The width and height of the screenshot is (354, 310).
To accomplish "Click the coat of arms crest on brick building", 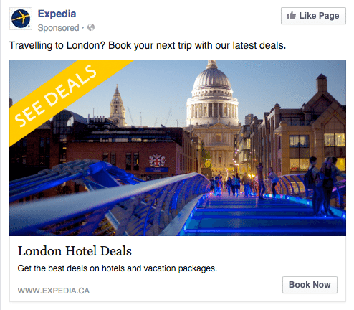I will click(x=157, y=161).
